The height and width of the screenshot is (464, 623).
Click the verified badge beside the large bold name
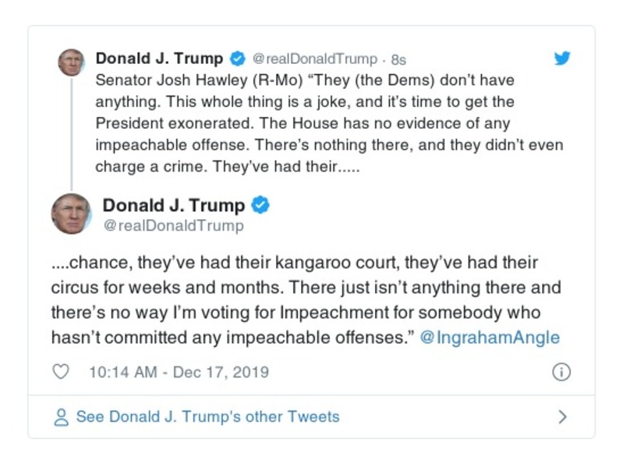261,206
